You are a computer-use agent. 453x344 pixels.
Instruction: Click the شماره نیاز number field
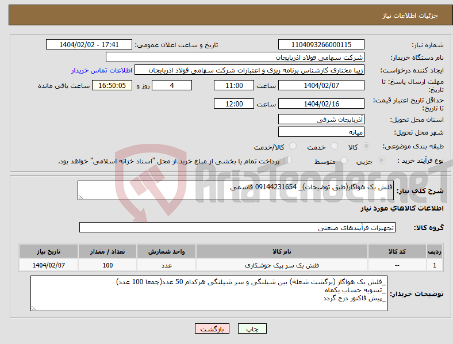(x=321, y=44)
